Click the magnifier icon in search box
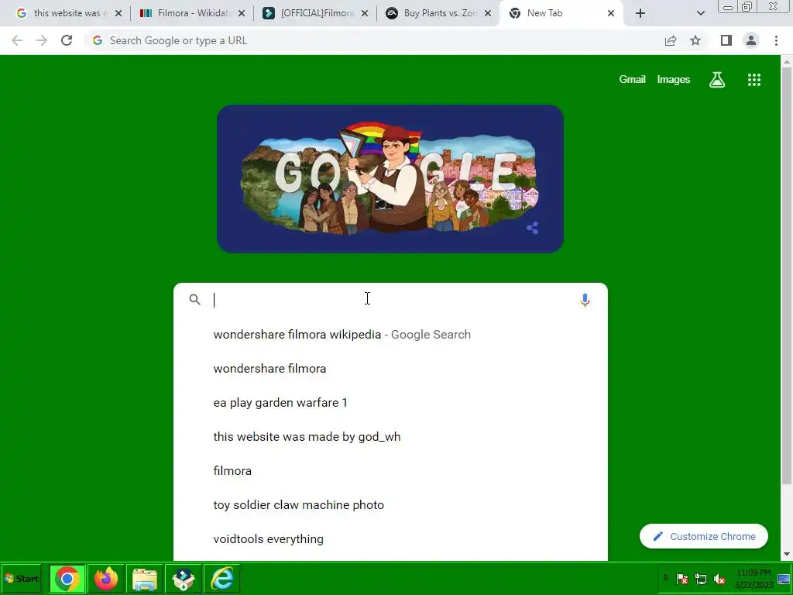This screenshot has height=595, width=793. click(194, 300)
